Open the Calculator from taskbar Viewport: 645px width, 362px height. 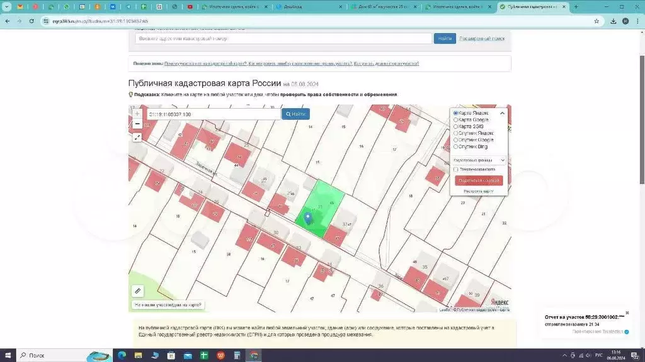pos(237,356)
